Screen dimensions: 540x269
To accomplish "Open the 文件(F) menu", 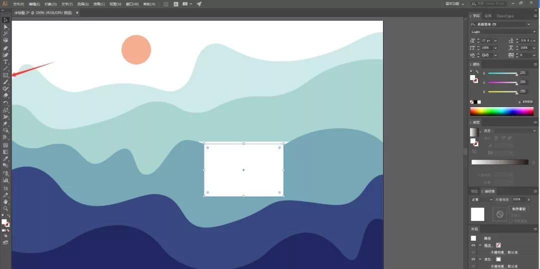I will [x=18, y=4].
